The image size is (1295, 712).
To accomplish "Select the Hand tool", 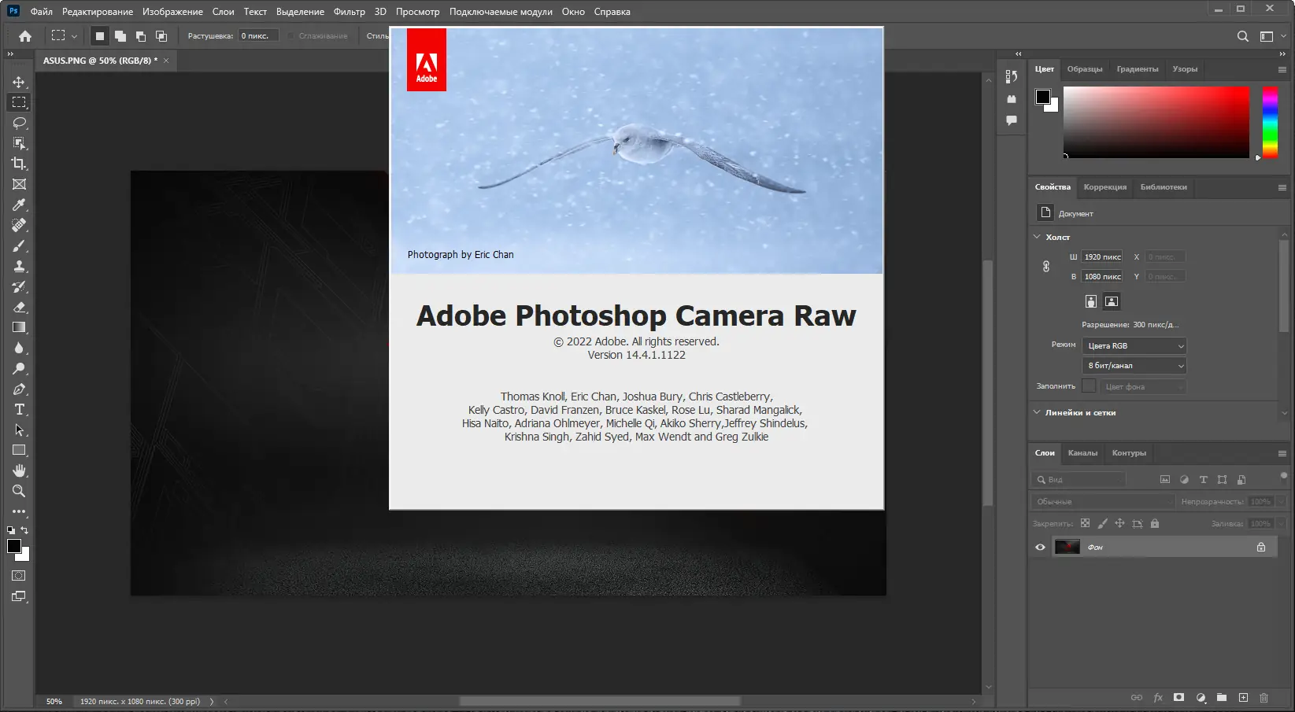I will (x=19, y=470).
